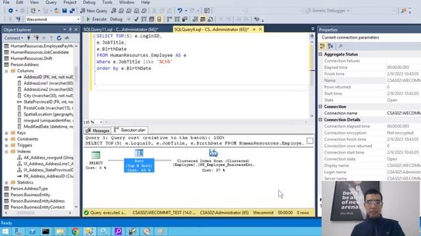Collapse the Aggregate Status section
The height and width of the screenshot is (236, 421).
click(x=320, y=54)
